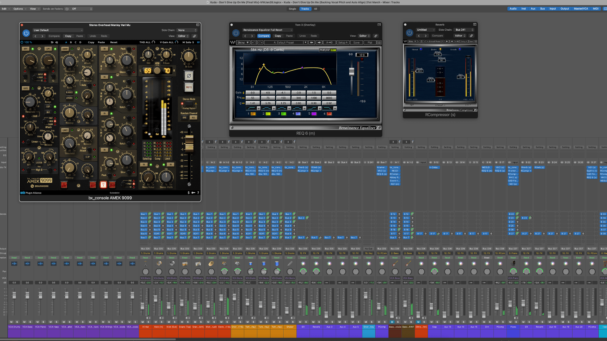Click Ratio value field in RCompressor
This screenshot has width=607, height=341.
[x=431, y=81]
